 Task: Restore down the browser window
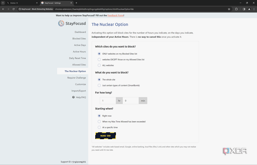(247, 3)
